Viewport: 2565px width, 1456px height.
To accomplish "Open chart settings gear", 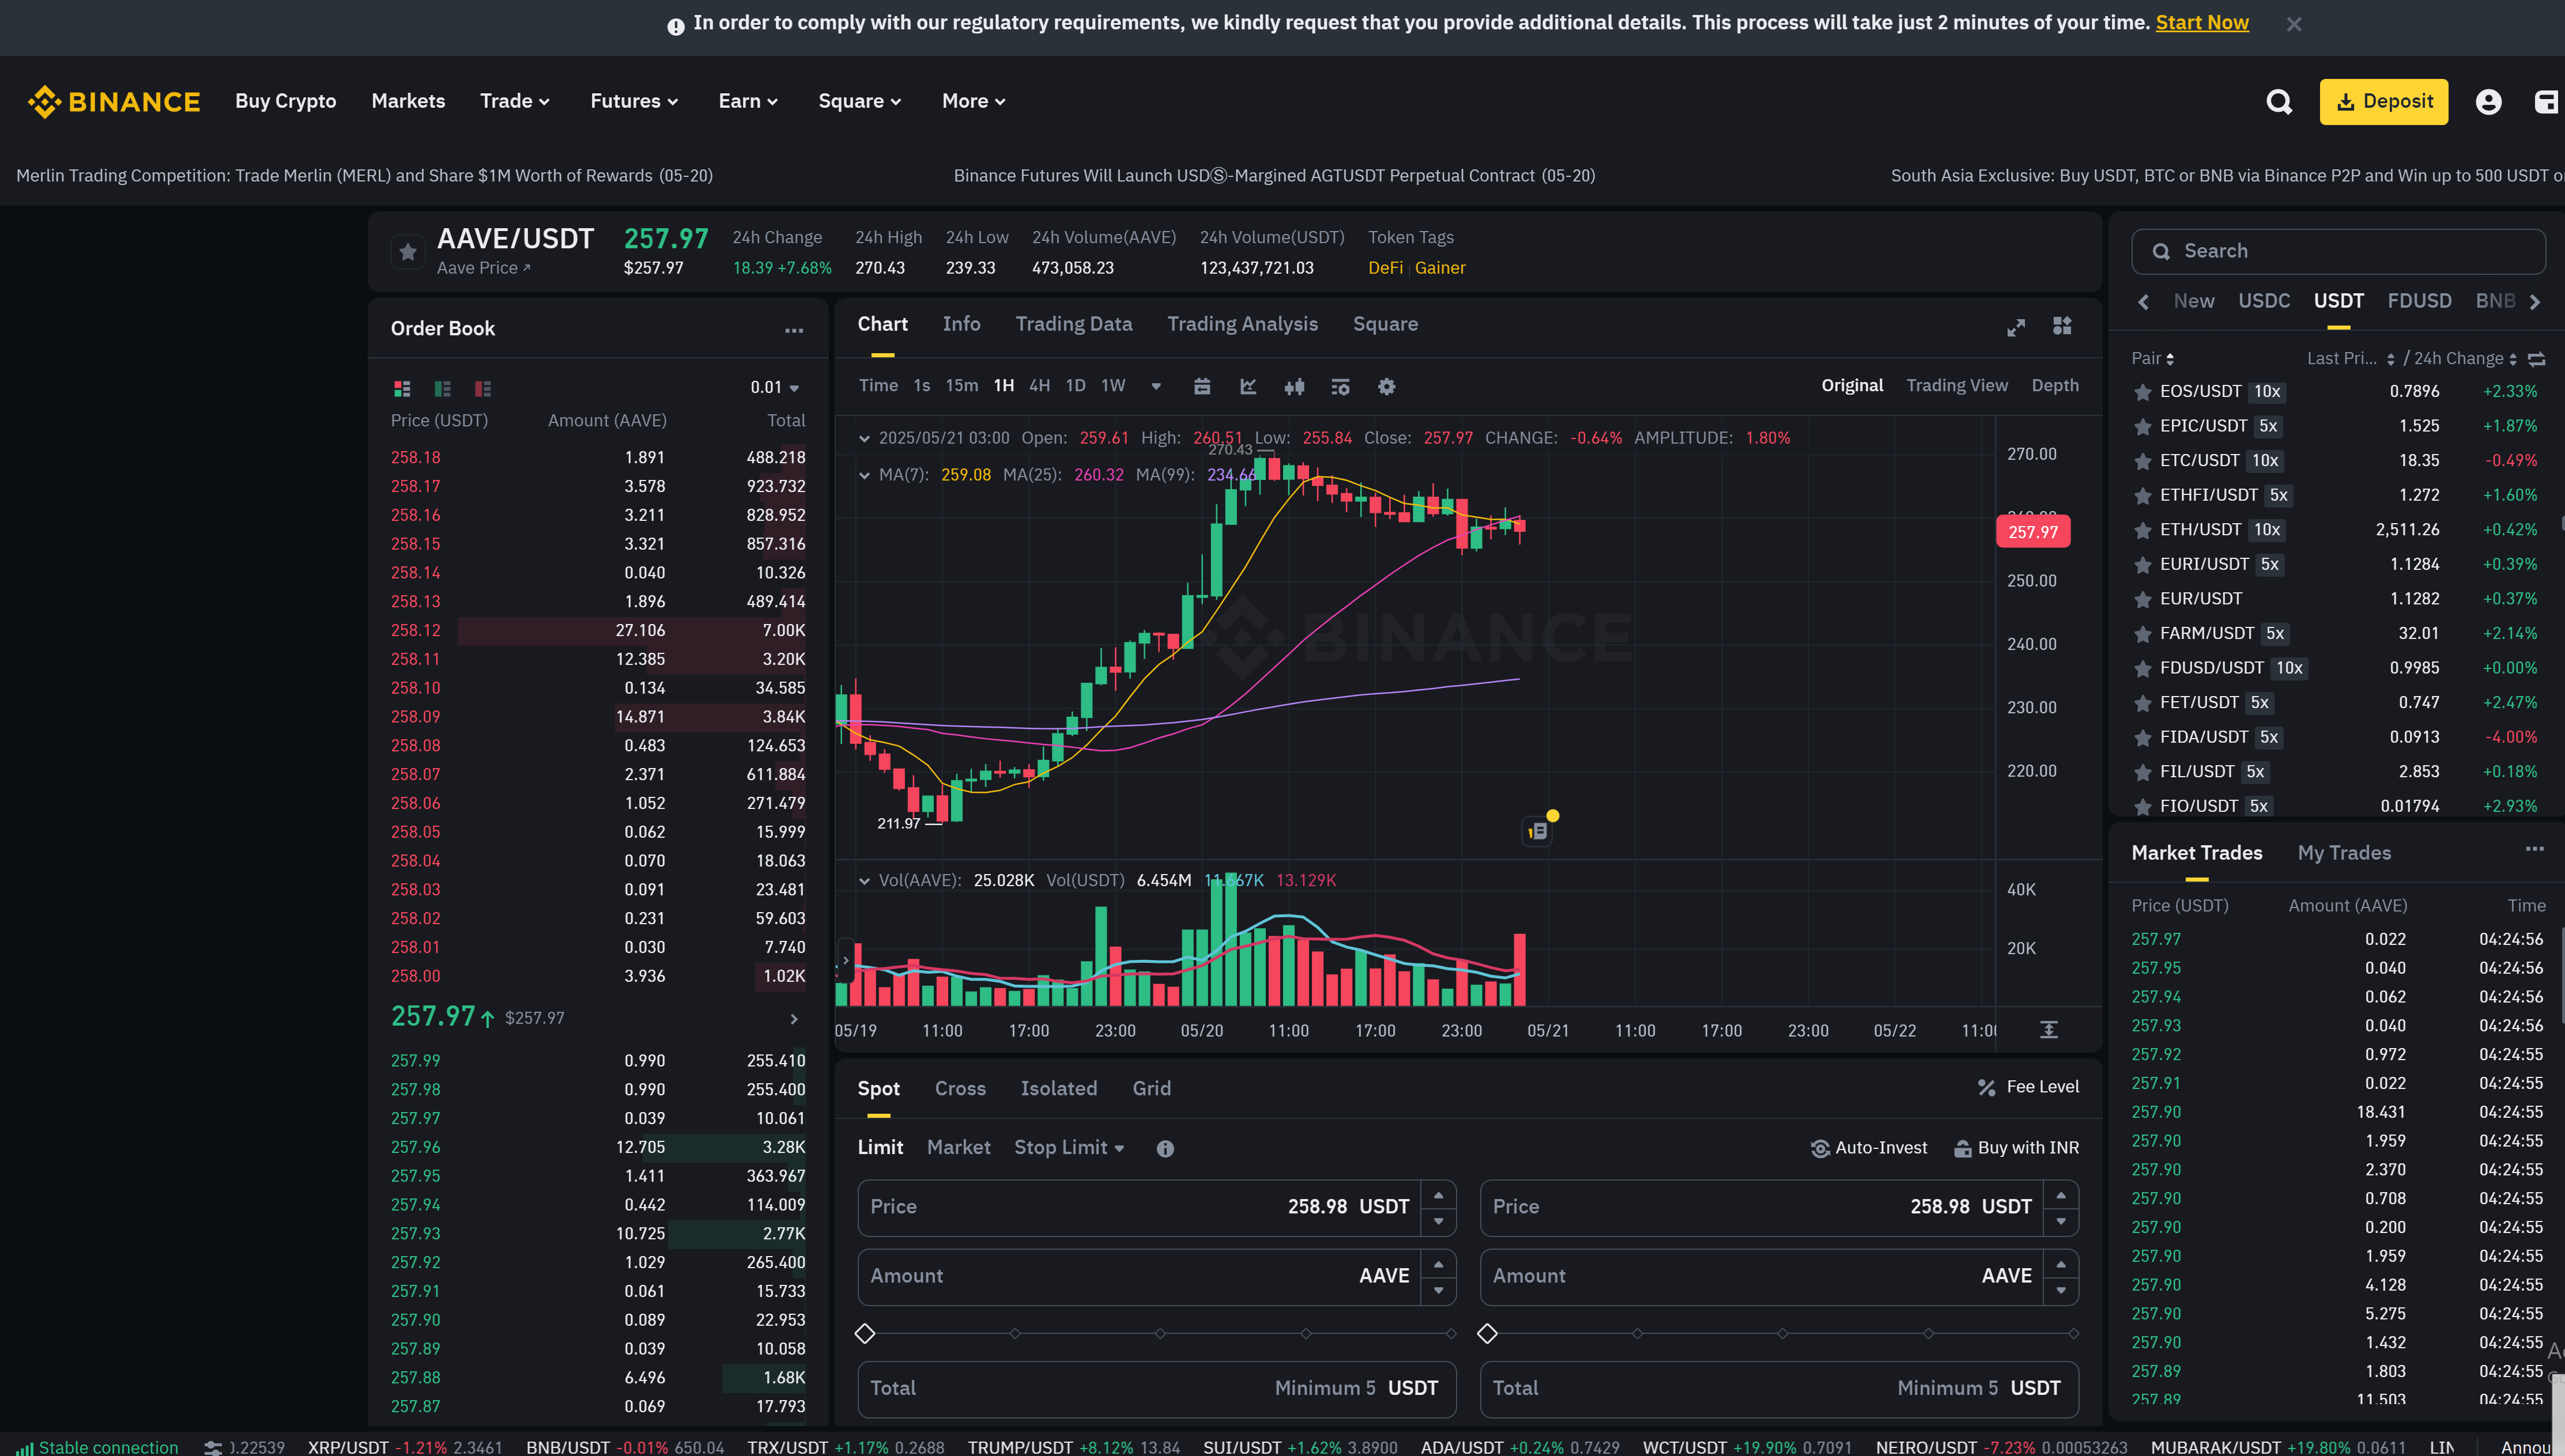I will coord(1386,387).
